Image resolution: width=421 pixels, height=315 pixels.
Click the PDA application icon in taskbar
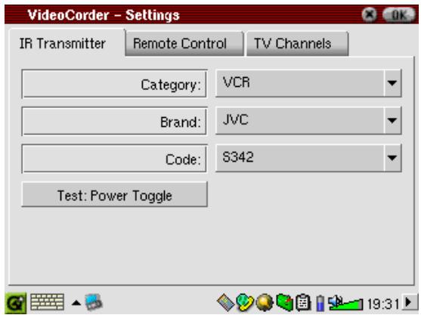pyautogui.click(x=94, y=302)
